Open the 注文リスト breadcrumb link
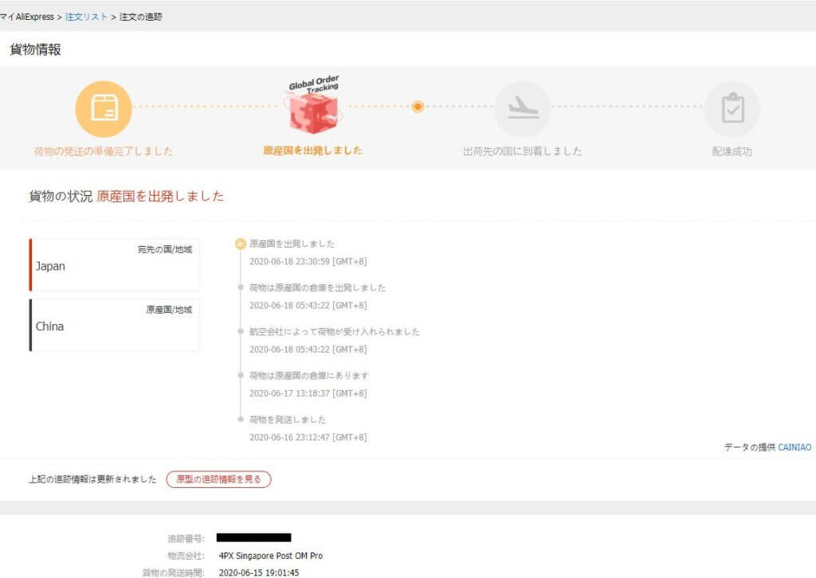The height and width of the screenshot is (578, 816). click(86, 17)
